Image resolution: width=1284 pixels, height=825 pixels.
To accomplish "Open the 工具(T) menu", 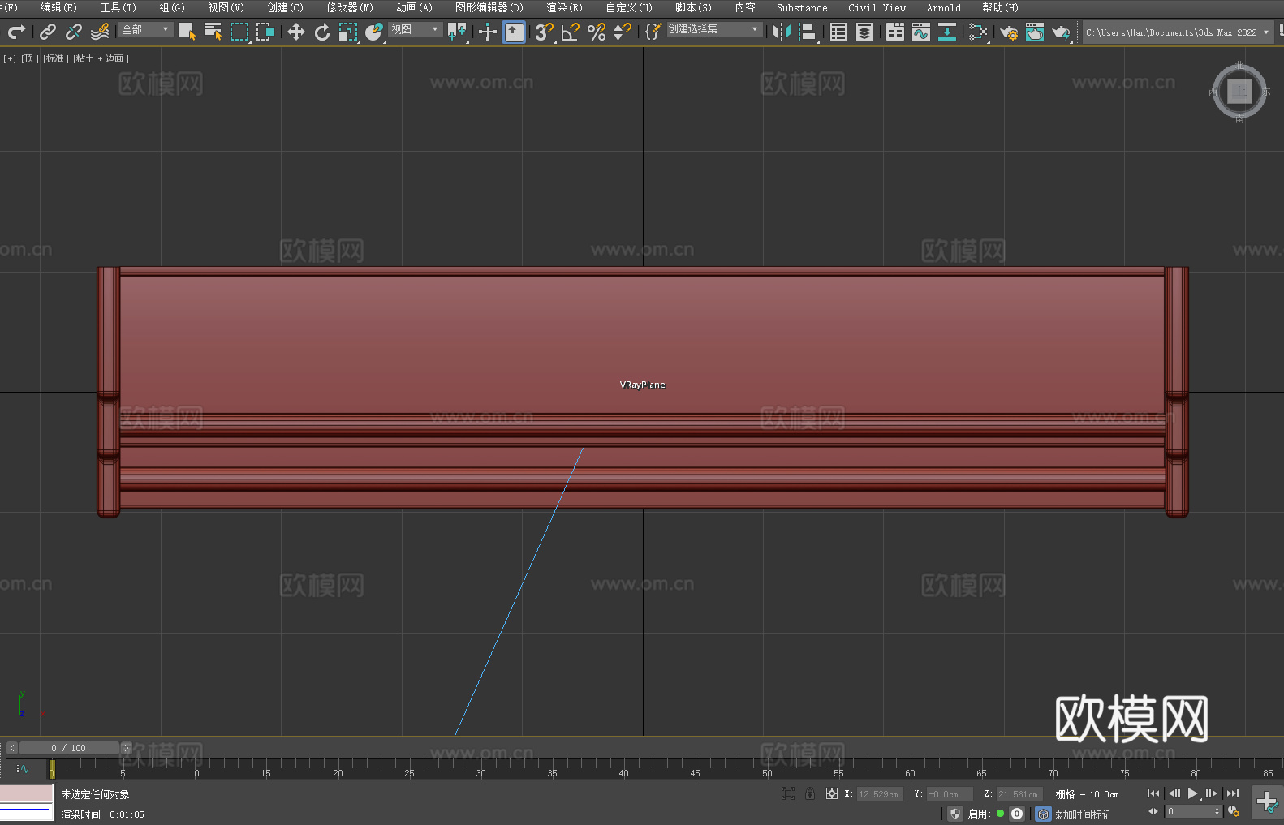I will pyautogui.click(x=118, y=7).
